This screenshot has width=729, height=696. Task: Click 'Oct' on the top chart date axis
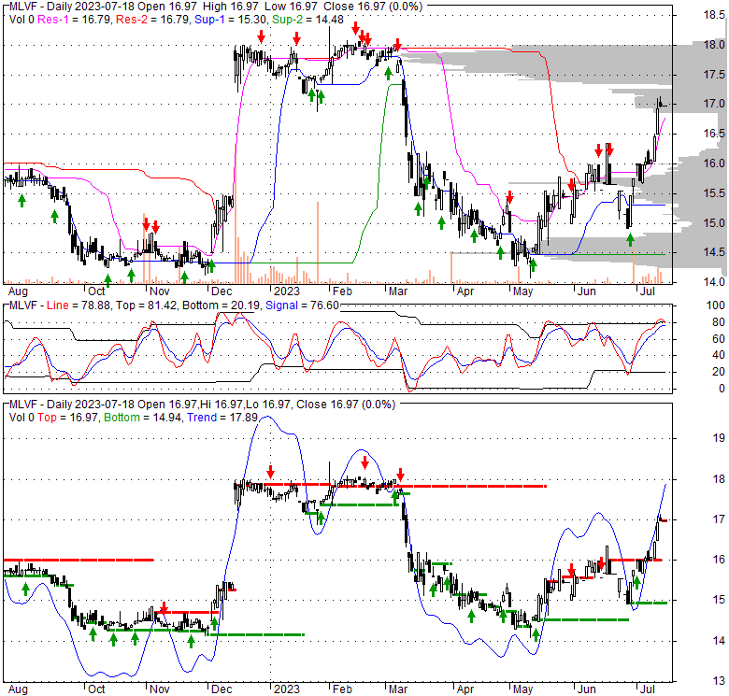pos(96,291)
